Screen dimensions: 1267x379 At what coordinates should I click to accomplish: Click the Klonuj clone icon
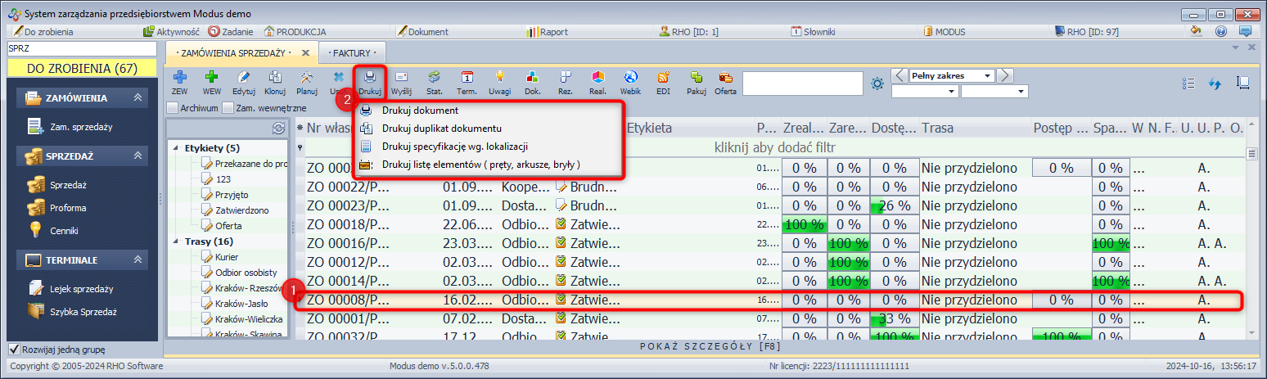[x=275, y=77]
